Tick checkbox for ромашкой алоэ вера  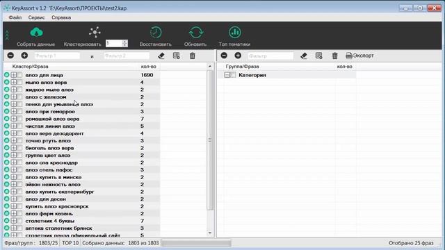[19, 119]
